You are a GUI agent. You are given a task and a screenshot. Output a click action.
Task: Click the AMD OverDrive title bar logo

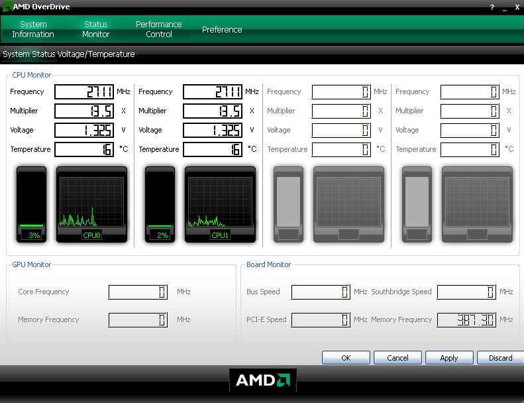pyautogui.click(x=7, y=7)
